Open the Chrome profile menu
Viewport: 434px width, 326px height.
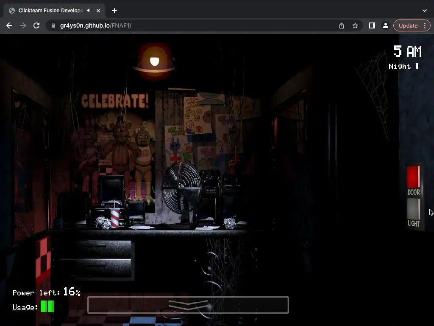tap(385, 25)
